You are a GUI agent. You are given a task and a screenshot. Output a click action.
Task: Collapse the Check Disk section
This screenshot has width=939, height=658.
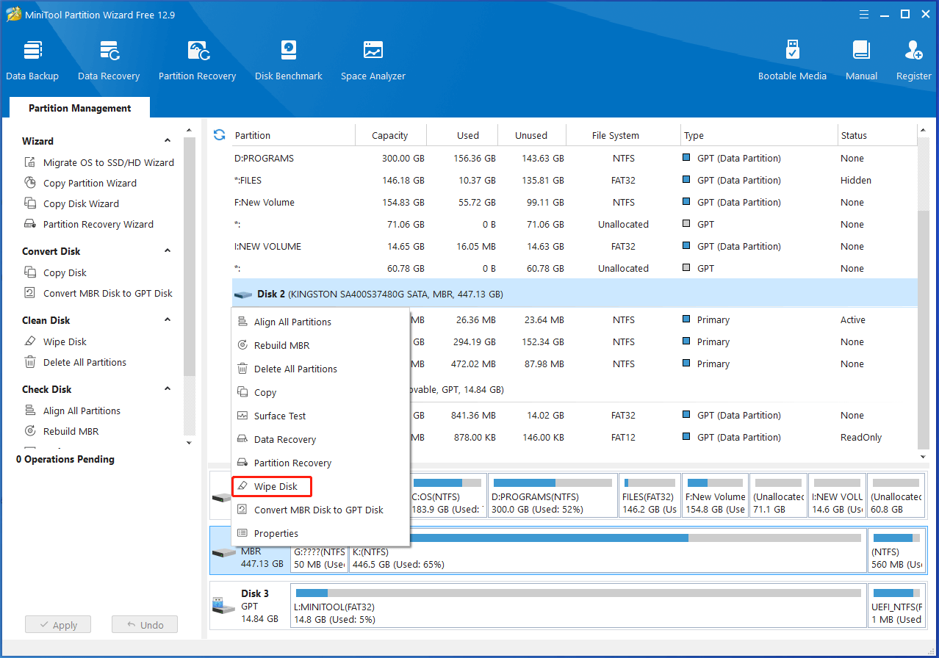(x=168, y=388)
